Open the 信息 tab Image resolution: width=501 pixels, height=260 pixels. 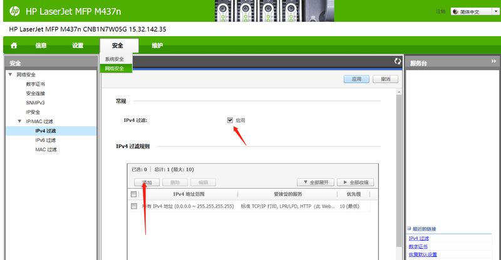[x=41, y=46]
